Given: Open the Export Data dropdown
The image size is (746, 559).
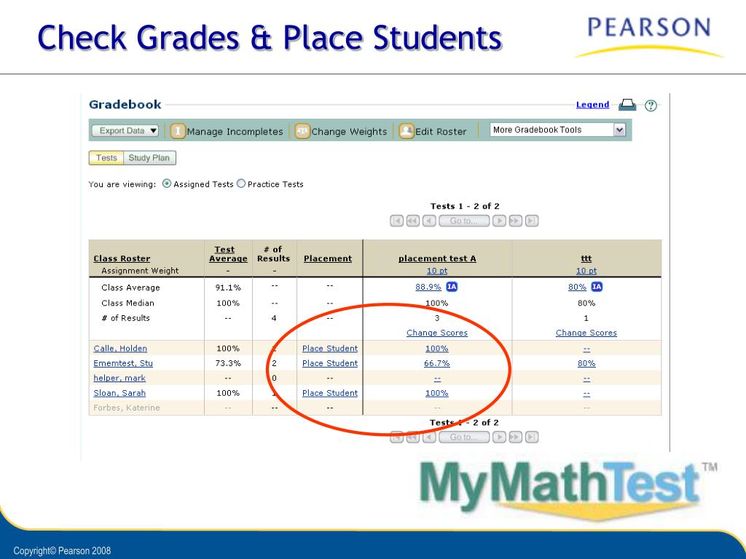Looking at the screenshot, I should [125, 131].
